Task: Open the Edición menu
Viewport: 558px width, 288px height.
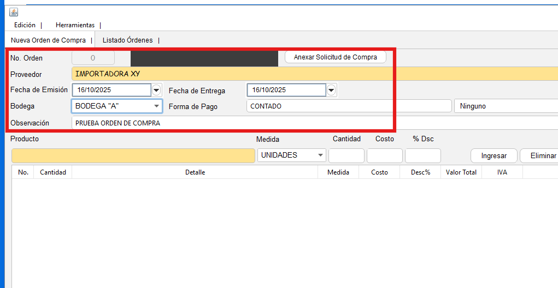Action: [x=25, y=25]
